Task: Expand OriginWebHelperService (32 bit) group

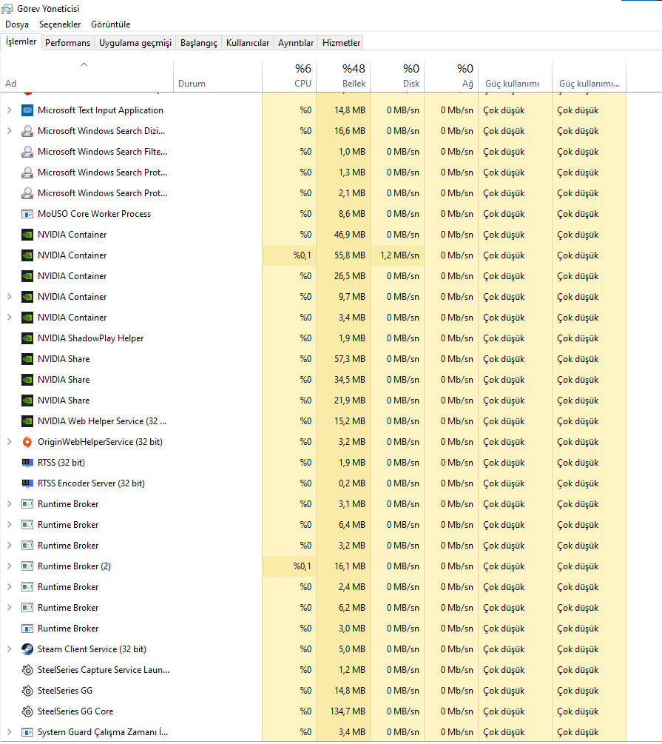Action: pyautogui.click(x=9, y=442)
